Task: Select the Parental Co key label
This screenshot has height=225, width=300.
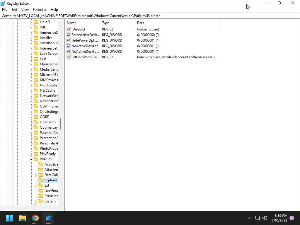Action: pyautogui.click(x=49, y=133)
